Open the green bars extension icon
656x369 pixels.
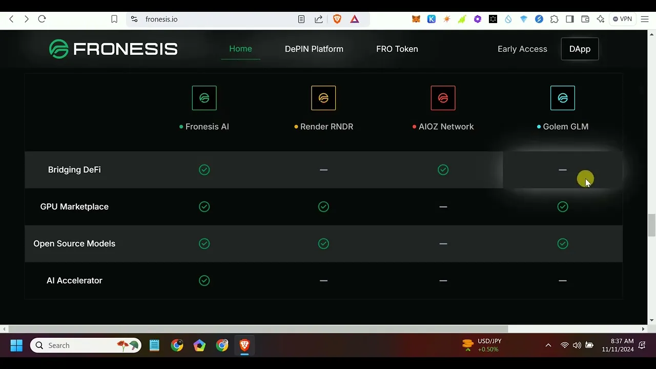tap(462, 19)
